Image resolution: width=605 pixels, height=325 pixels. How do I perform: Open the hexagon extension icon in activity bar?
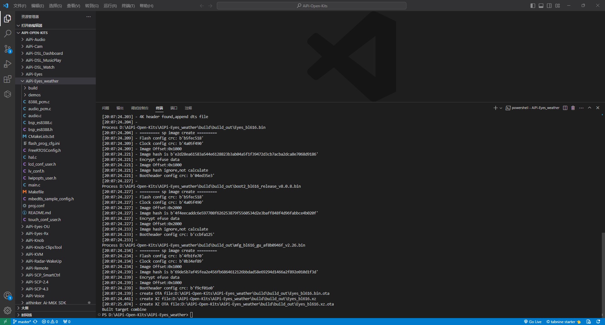8,94
